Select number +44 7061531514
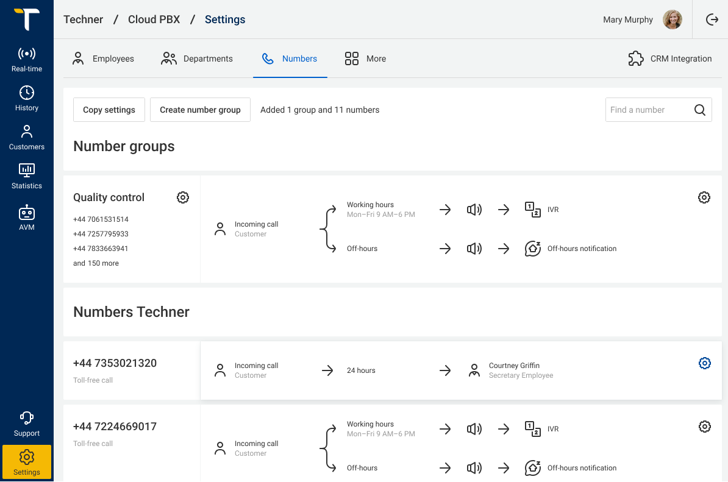Image resolution: width=728 pixels, height=482 pixels. point(101,219)
